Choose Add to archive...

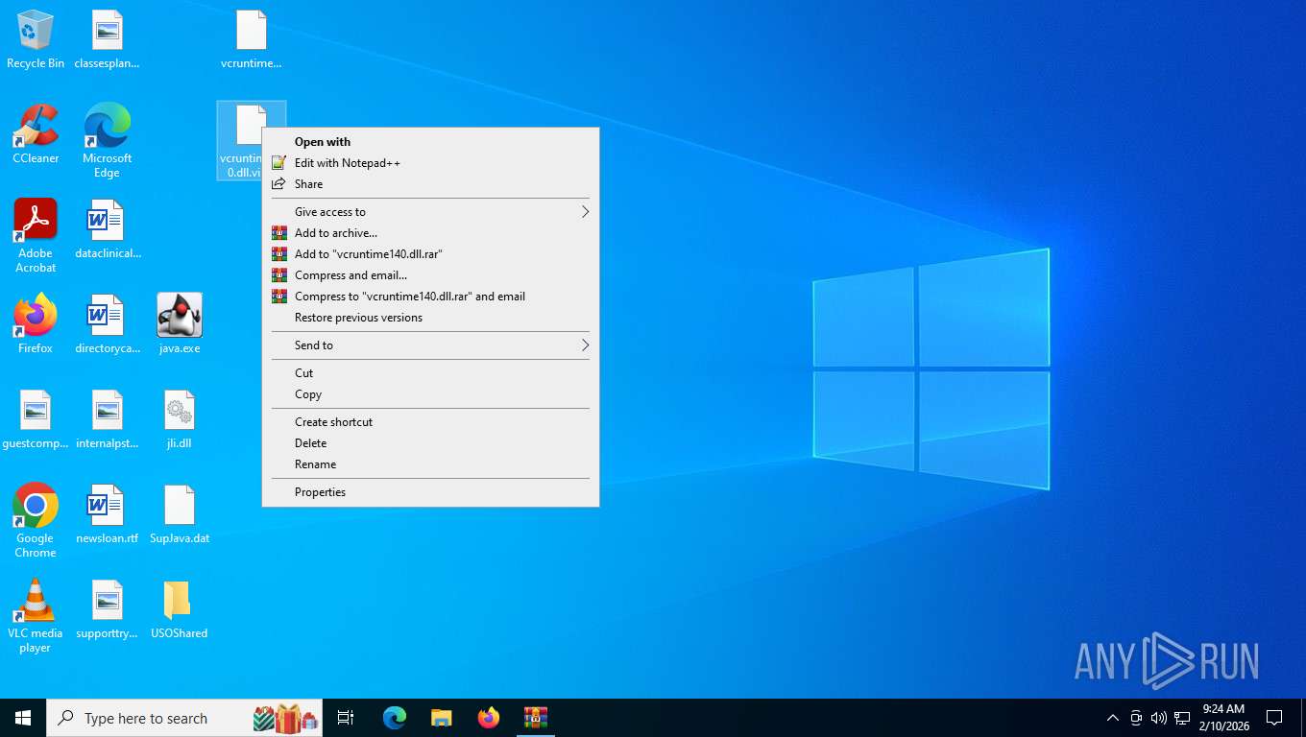pos(430,233)
